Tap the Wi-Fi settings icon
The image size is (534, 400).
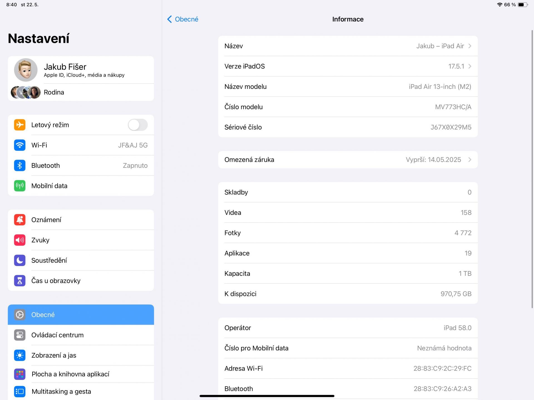tap(20, 145)
